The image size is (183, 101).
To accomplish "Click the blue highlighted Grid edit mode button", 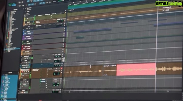I will [14, 5].
